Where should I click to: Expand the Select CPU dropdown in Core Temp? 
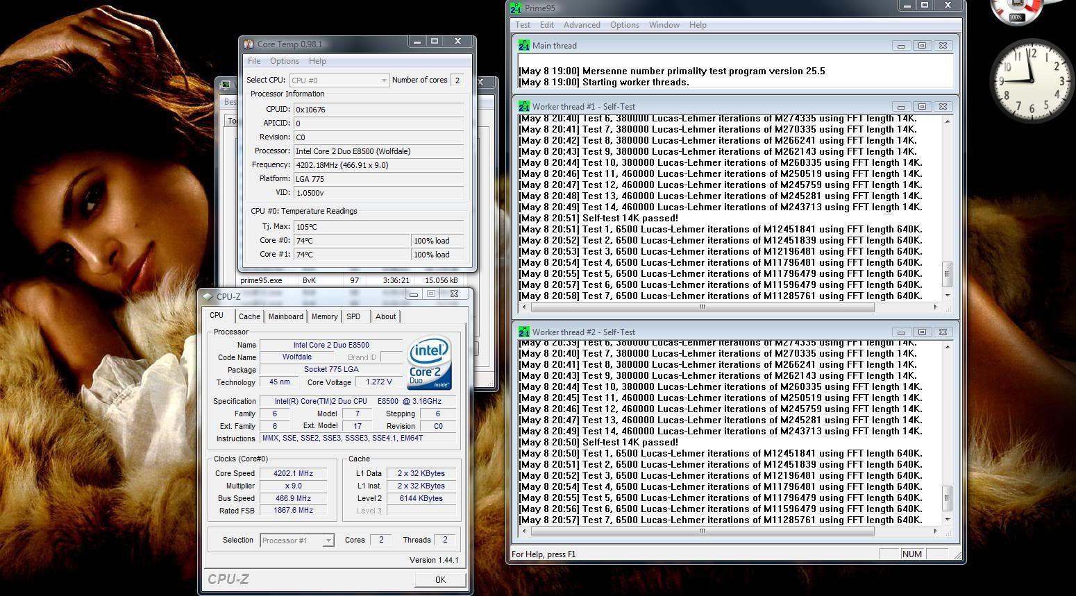[339, 80]
